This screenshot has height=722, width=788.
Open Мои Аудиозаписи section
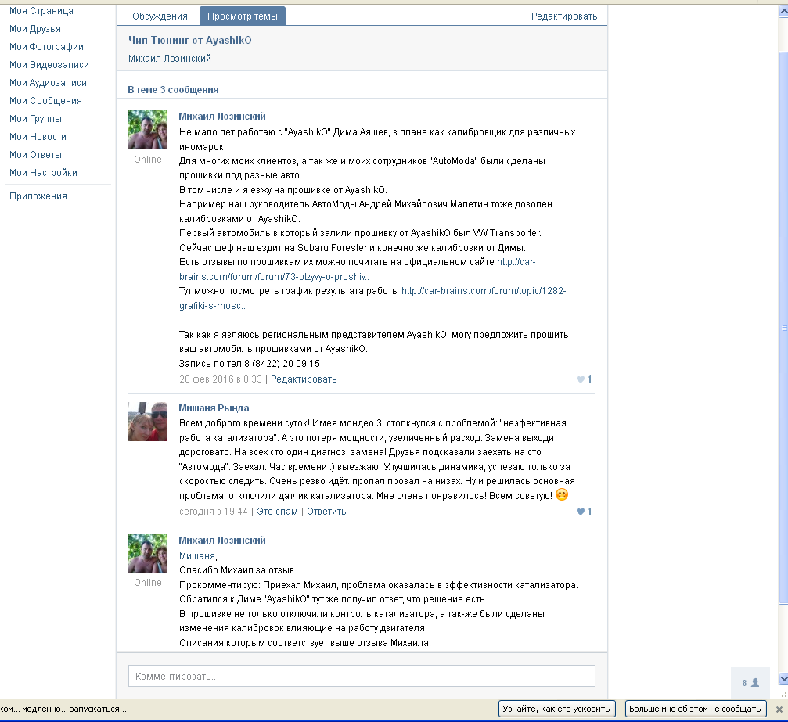(x=48, y=83)
